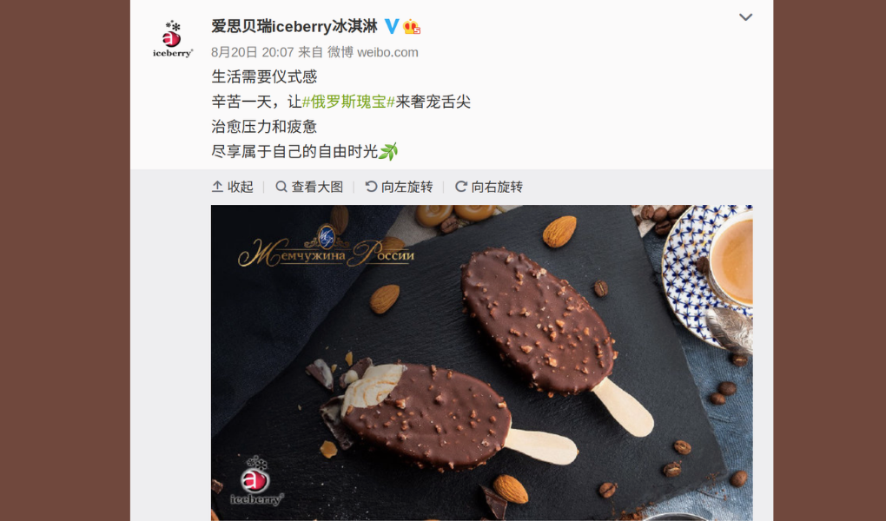
Task: Expand the post options chevron menu
Action: tap(746, 17)
